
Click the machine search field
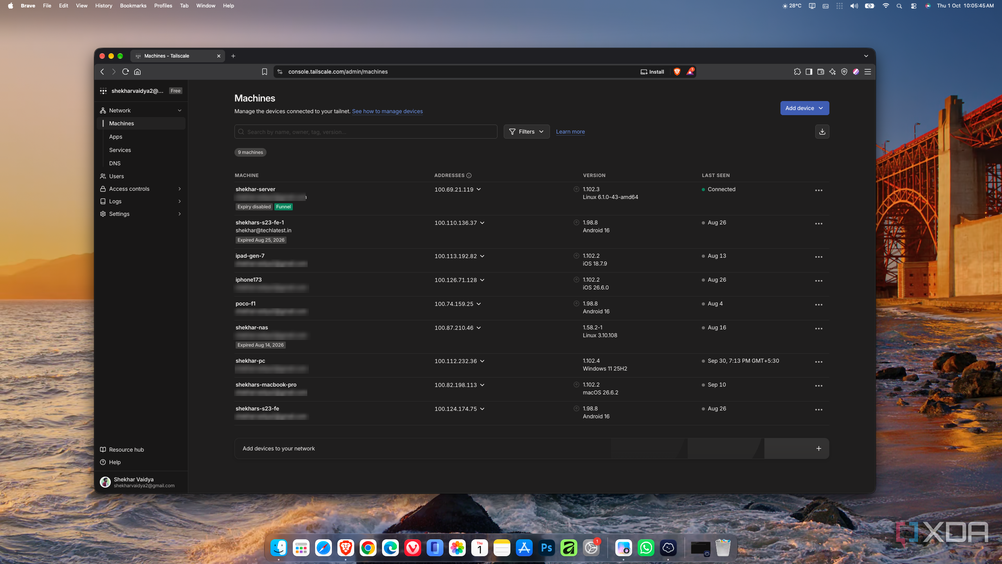366,132
